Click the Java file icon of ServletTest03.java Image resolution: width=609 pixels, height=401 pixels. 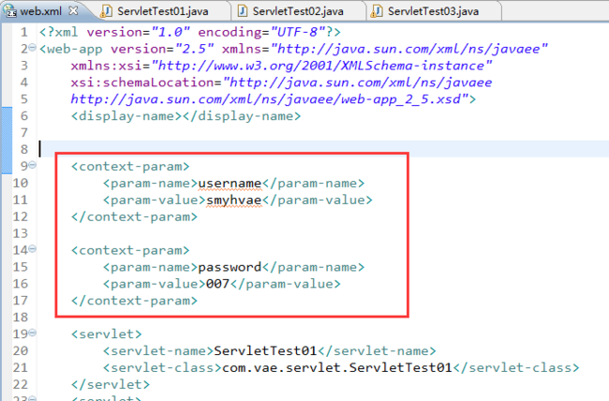tap(377, 11)
